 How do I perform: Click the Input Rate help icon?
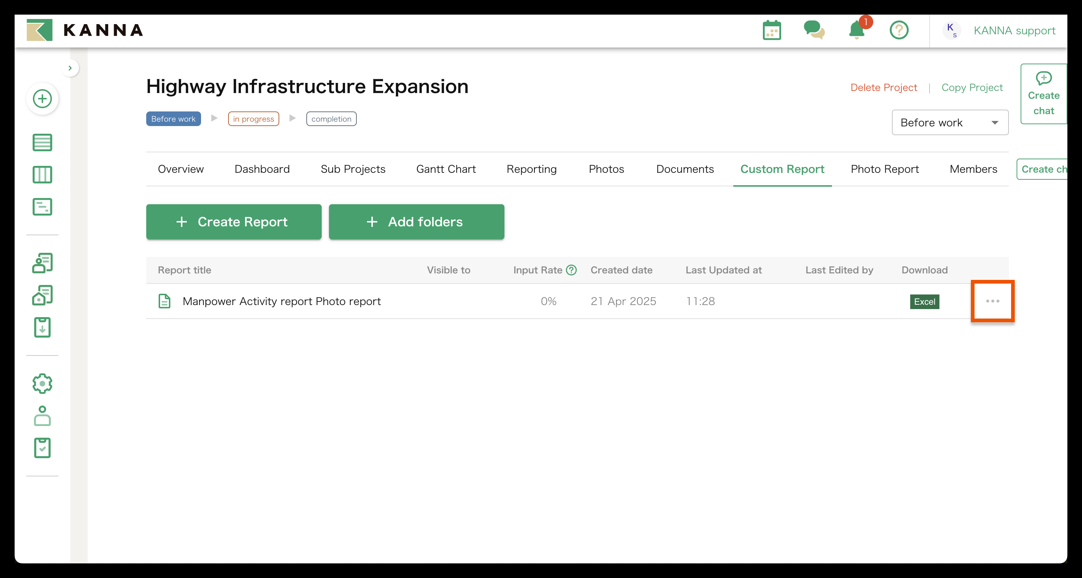pos(571,270)
